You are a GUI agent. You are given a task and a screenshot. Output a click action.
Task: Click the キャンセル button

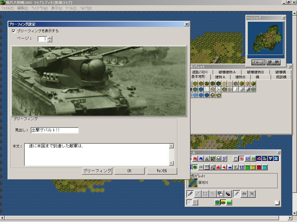coord(162,171)
